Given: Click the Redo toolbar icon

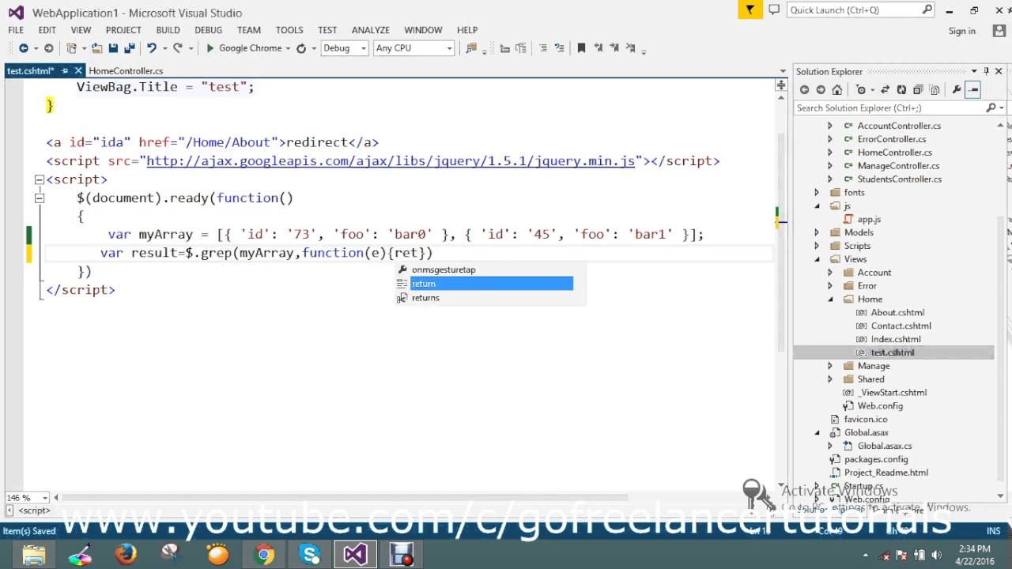Looking at the screenshot, I should click(178, 48).
